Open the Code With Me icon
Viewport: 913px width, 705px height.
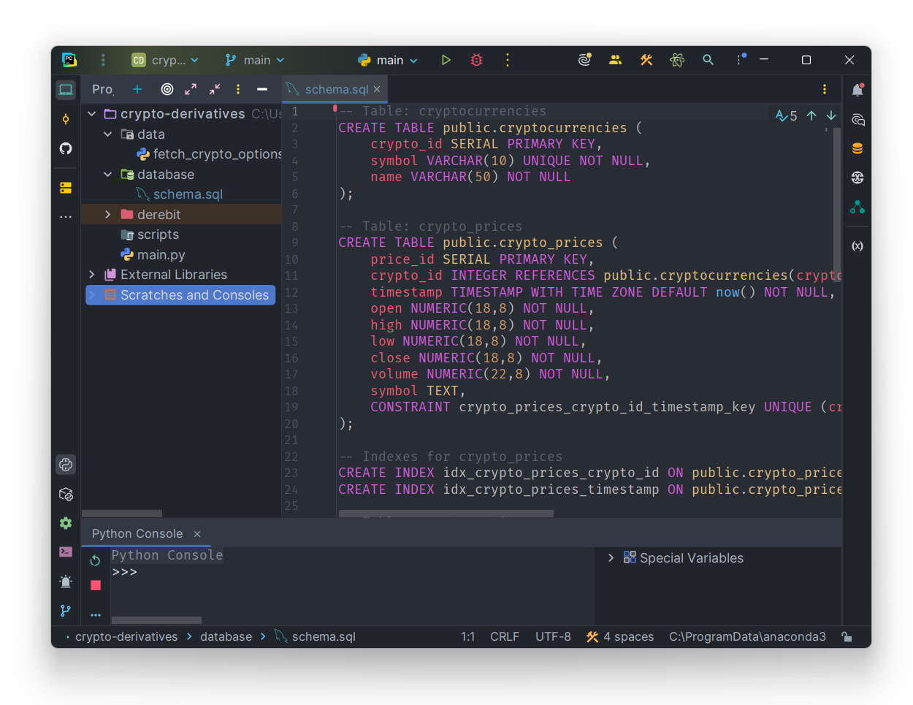615,60
